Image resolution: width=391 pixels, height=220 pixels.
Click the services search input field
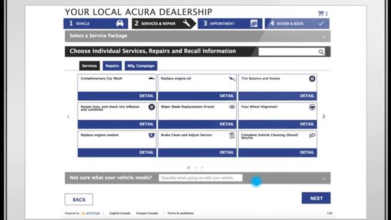(288, 52)
